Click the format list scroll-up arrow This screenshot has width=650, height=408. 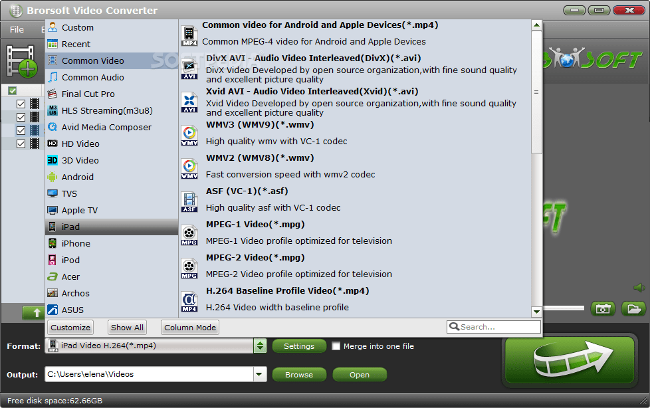[536, 25]
